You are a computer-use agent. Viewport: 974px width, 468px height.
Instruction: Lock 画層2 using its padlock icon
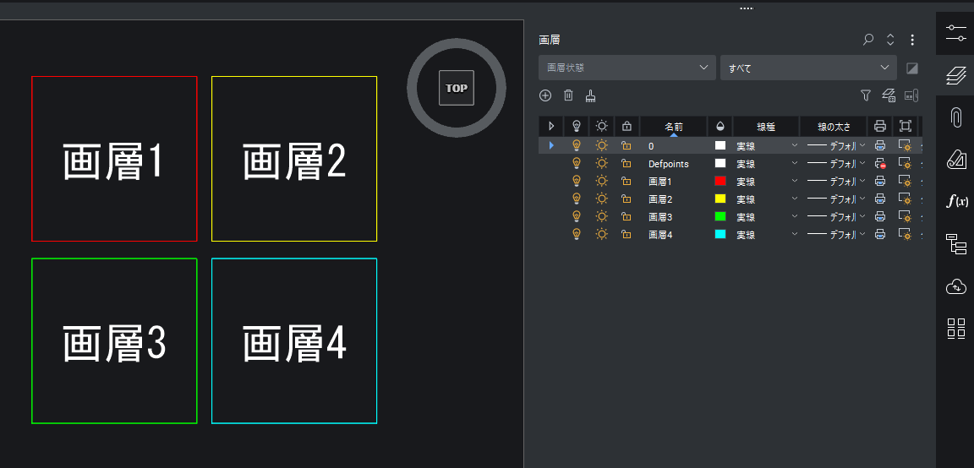[627, 199]
